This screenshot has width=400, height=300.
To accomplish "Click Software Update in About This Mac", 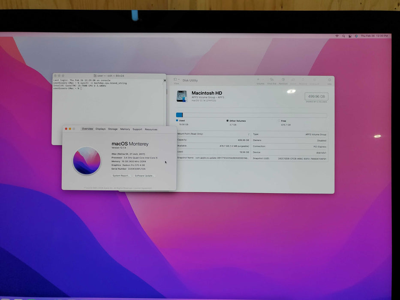I will point(144,176).
